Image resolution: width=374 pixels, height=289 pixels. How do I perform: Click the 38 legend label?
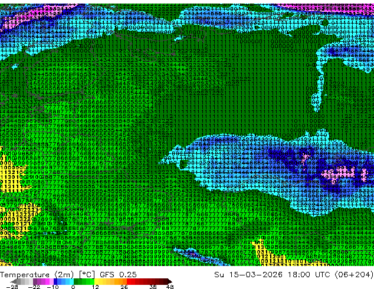coord(153,287)
